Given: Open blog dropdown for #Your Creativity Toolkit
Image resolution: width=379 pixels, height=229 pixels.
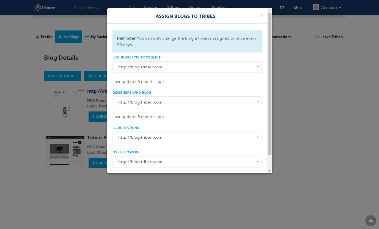Looking at the screenshot, I should pos(187,67).
